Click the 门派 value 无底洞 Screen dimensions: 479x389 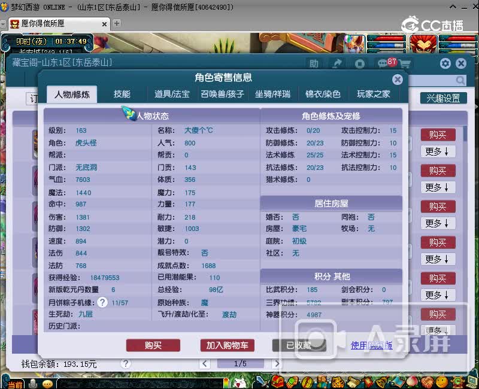click(x=86, y=167)
